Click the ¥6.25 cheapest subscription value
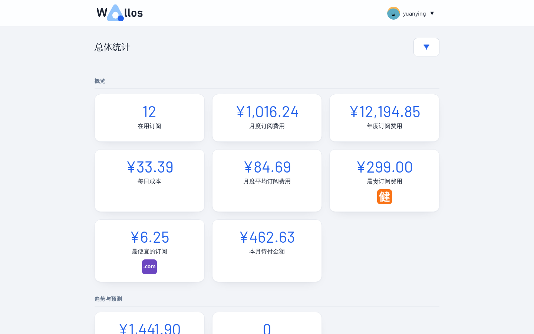The image size is (534, 334). coord(149,237)
